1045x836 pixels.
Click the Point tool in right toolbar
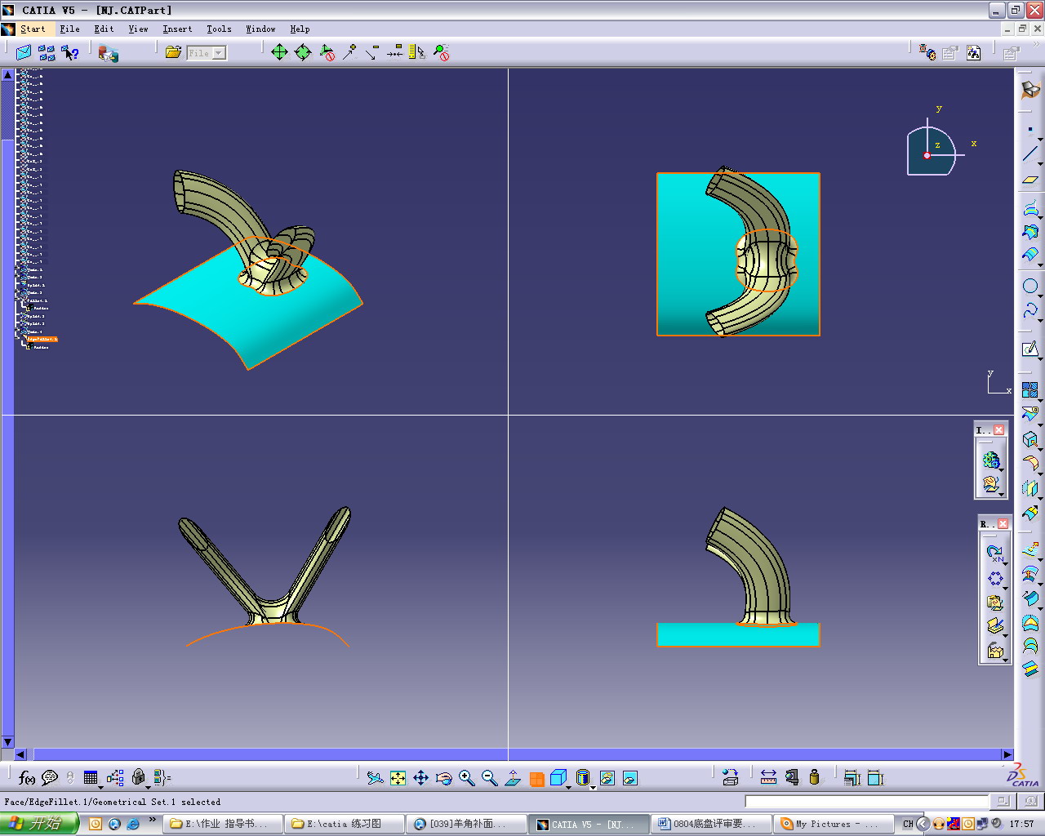click(1030, 130)
